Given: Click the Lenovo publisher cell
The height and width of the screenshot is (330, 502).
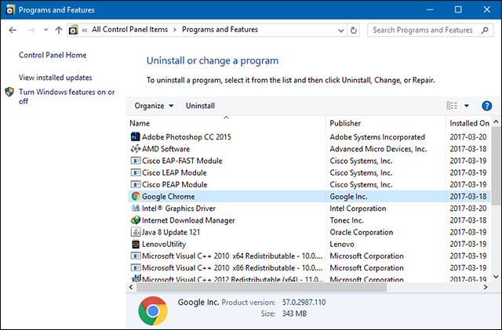Looking at the screenshot, I should (x=342, y=245).
